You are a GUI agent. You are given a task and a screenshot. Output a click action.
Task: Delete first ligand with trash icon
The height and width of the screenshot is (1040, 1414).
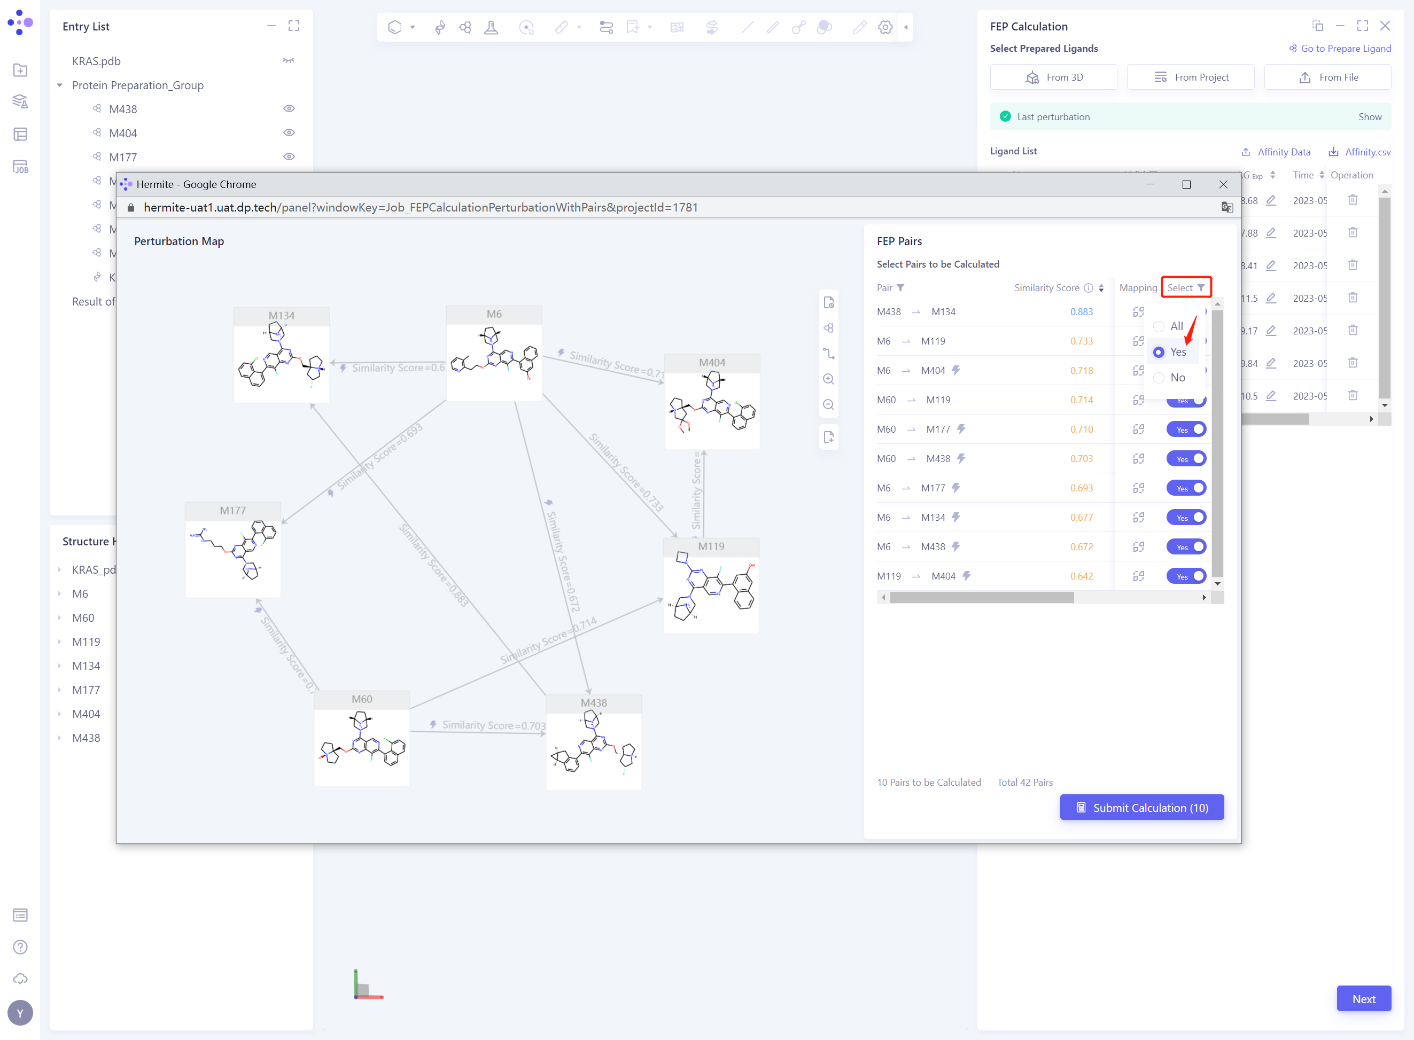point(1352,200)
